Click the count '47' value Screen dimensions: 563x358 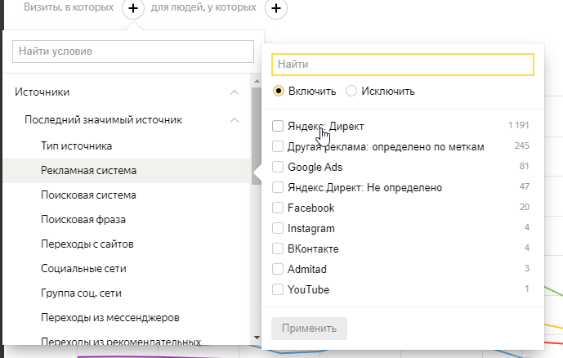(525, 186)
